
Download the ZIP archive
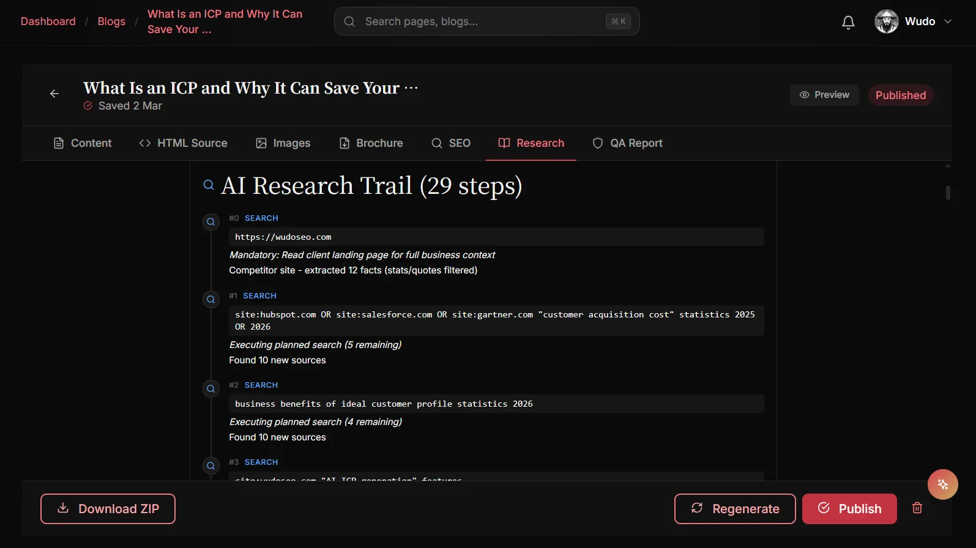coord(108,509)
